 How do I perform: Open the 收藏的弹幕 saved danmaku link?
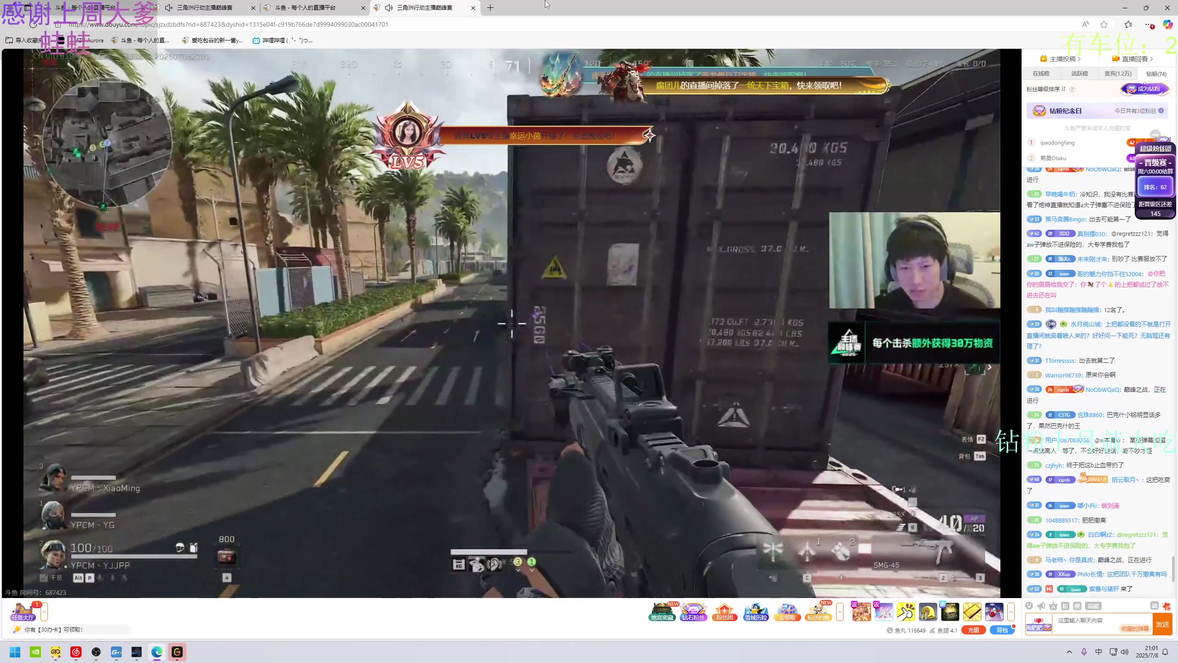(x=1135, y=628)
